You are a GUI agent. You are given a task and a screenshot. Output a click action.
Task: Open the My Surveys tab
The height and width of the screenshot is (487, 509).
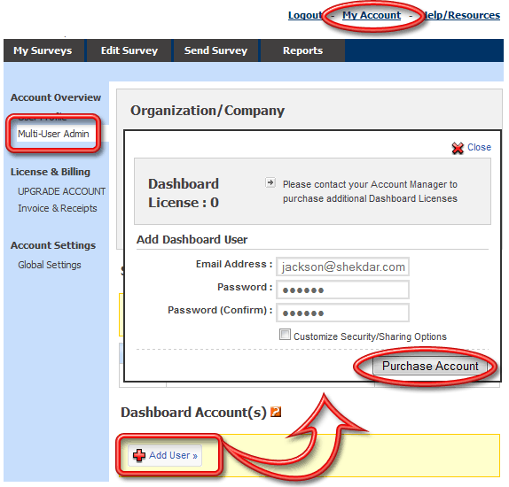click(43, 50)
